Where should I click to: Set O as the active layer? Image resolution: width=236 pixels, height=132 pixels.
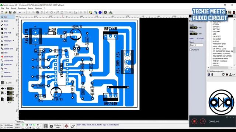tap(38, 128)
